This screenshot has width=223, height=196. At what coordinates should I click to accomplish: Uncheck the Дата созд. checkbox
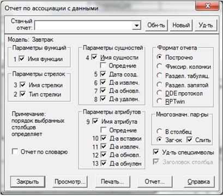(x=103, y=74)
